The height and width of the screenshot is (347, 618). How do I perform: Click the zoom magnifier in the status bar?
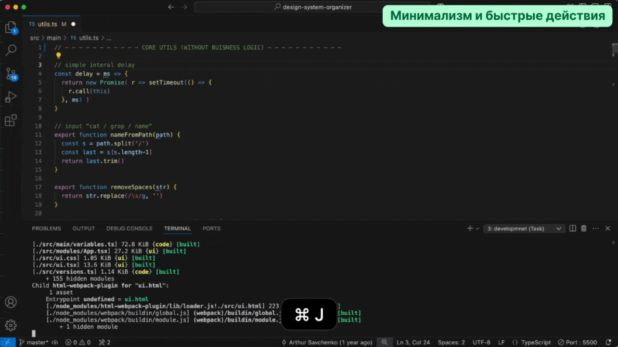click(x=384, y=342)
